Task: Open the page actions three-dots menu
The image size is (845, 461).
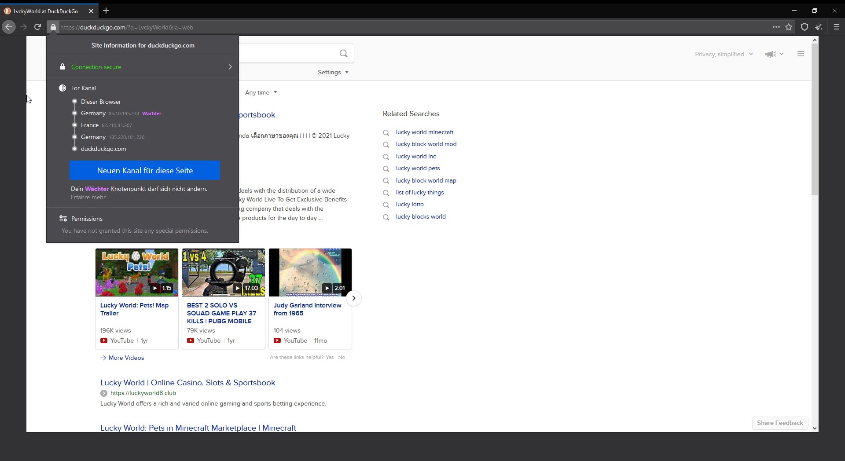Action: pos(776,27)
